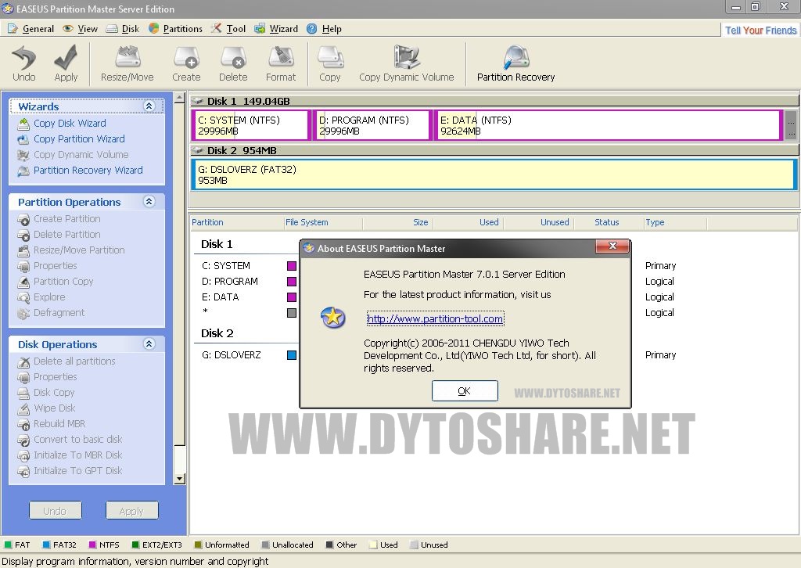Open the General menu
The image size is (801, 568).
pyautogui.click(x=31, y=29)
